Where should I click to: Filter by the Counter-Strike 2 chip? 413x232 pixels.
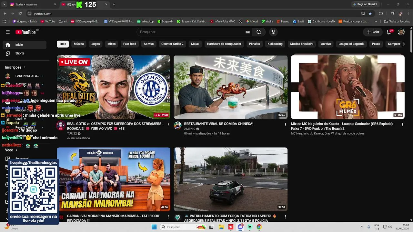tap(172, 44)
